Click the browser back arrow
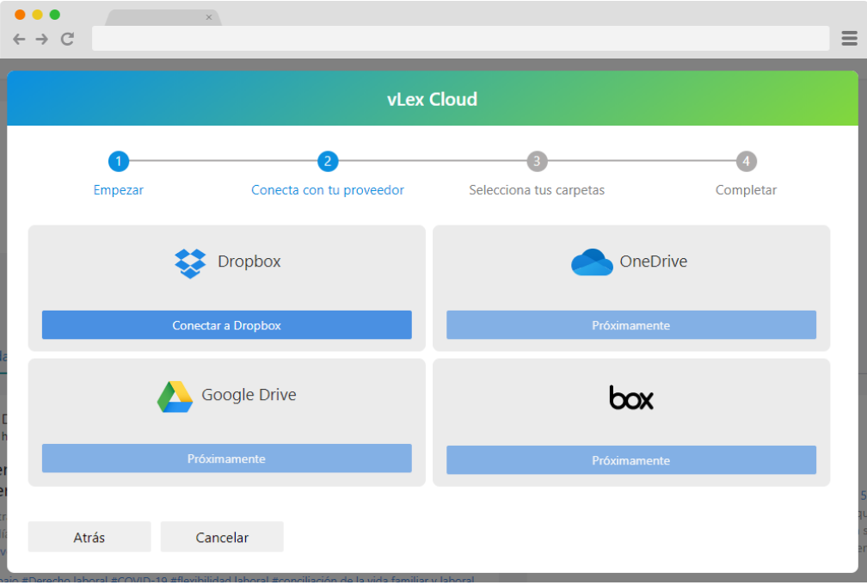 [19, 39]
